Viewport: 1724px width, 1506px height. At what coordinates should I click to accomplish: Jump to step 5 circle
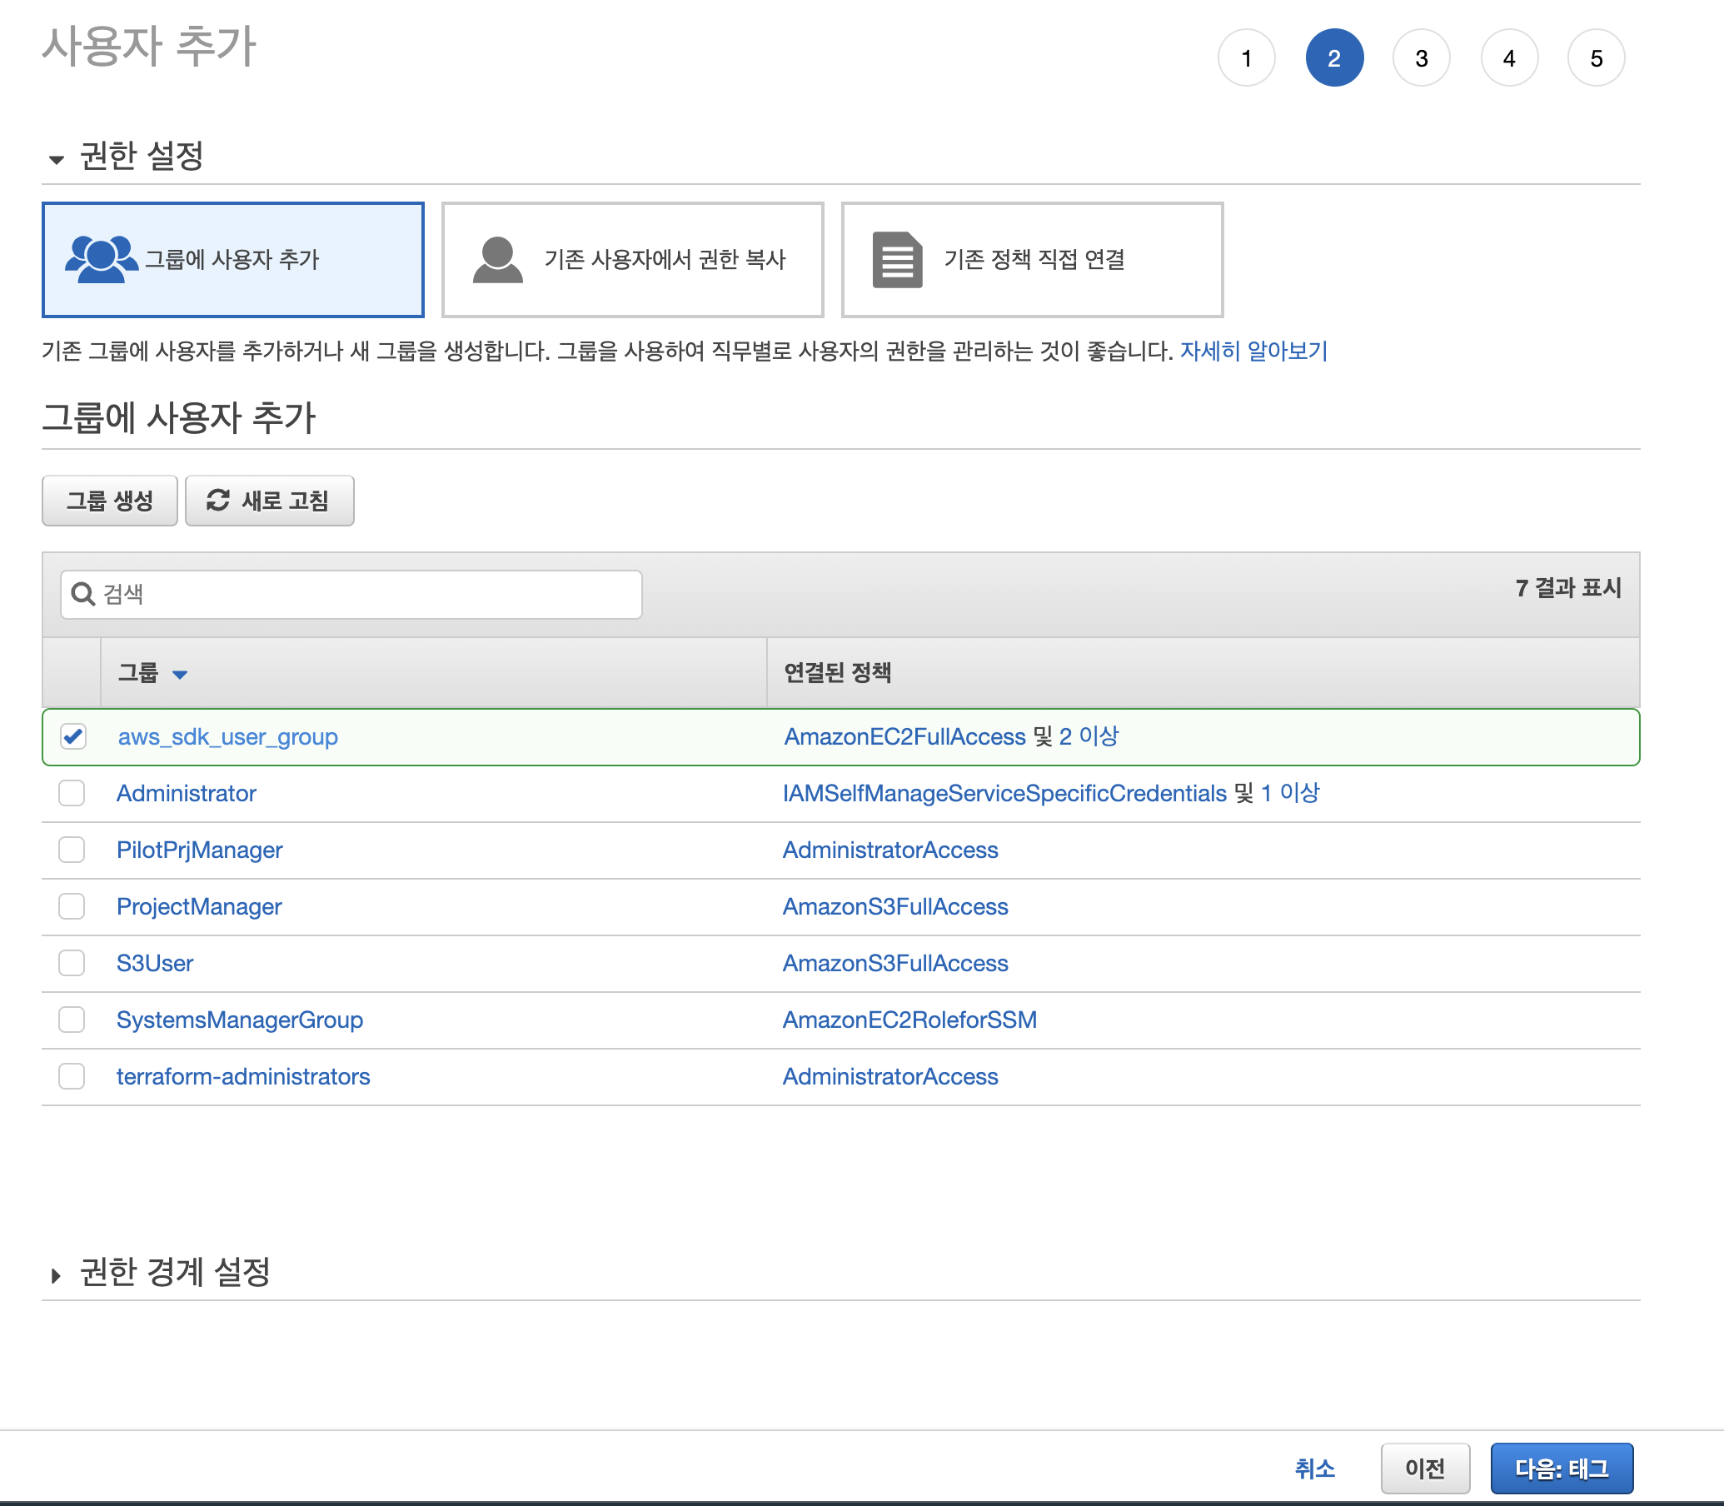tap(1596, 58)
